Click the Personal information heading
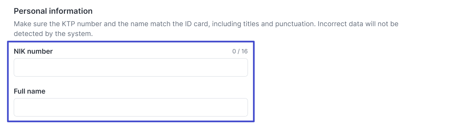Image resolution: width=449 pixels, height=125 pixels. click(x=53, y=11)
